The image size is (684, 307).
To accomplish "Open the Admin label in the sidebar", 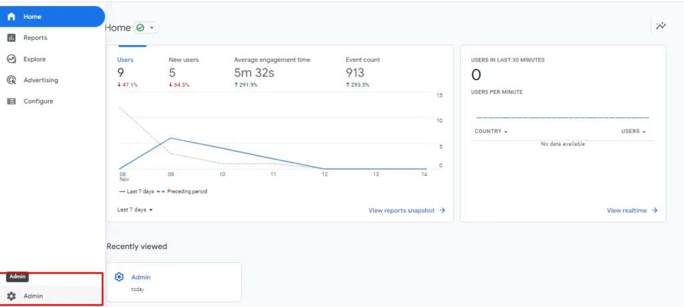I will tap(33, 296).
